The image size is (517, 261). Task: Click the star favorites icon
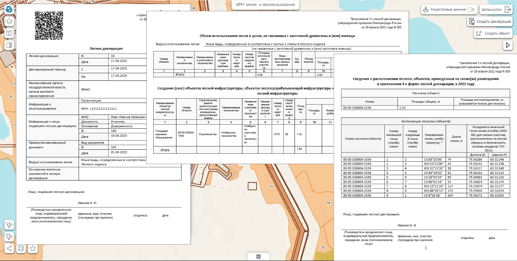click(33, 249)
